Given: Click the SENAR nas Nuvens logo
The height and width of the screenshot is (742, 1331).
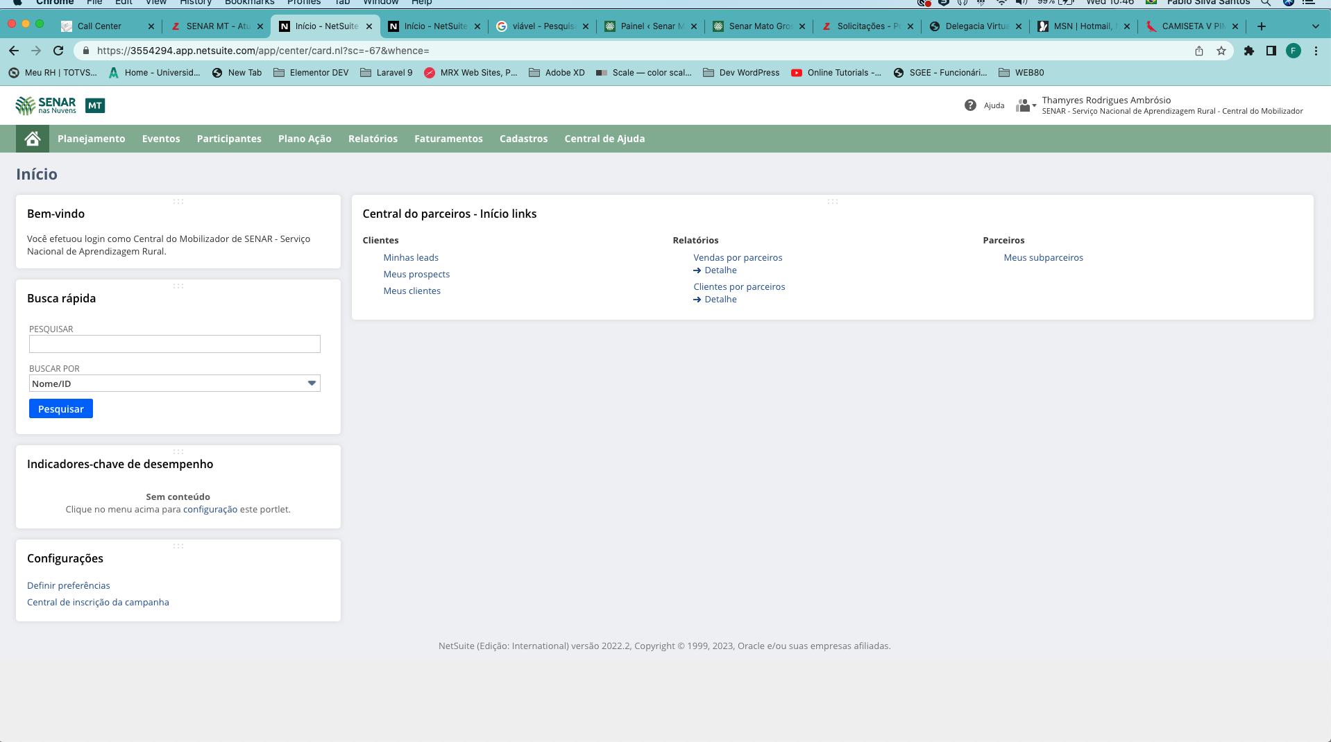Looking at the screenshot, I should point(46,105).
